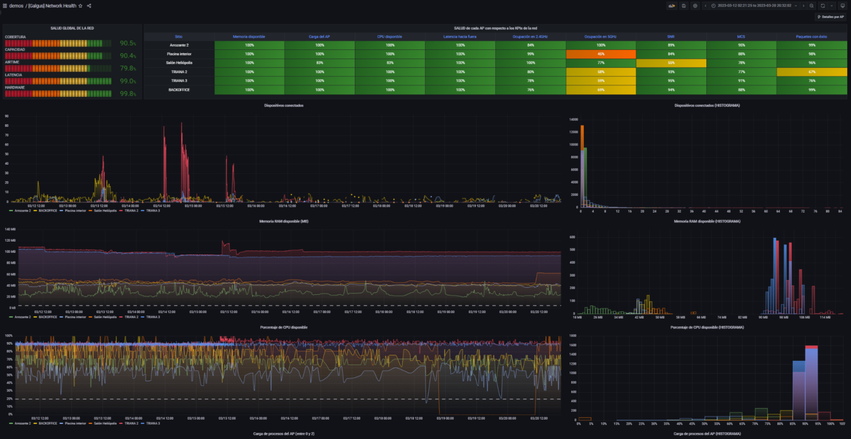Open Carga de procesos del AP (HISTOGRAMA) menu
The height and width of the screenshot is (439, 851).
tap(707, 433)
